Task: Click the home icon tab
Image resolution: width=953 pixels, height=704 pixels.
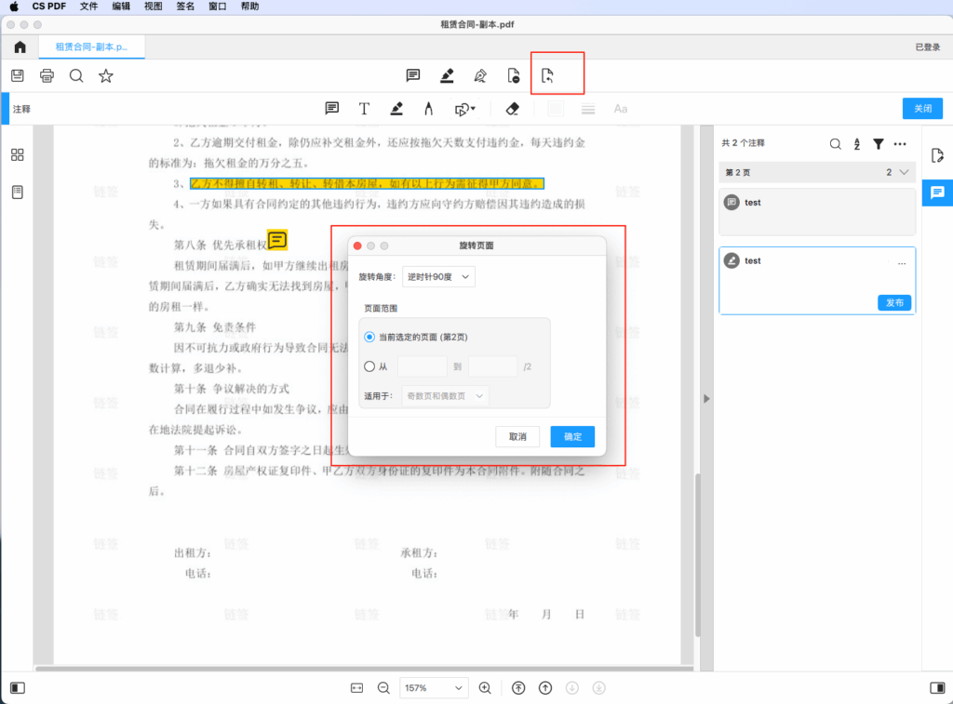Action: [20, 46]
